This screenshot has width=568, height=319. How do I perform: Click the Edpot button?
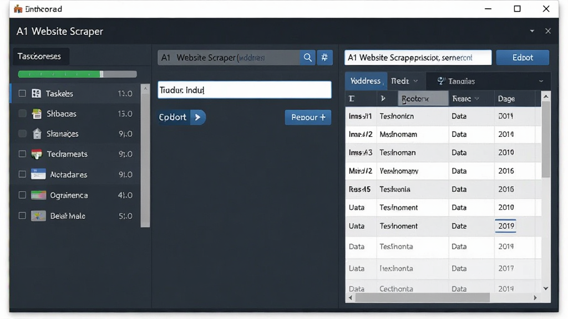(x=523, y=58)
